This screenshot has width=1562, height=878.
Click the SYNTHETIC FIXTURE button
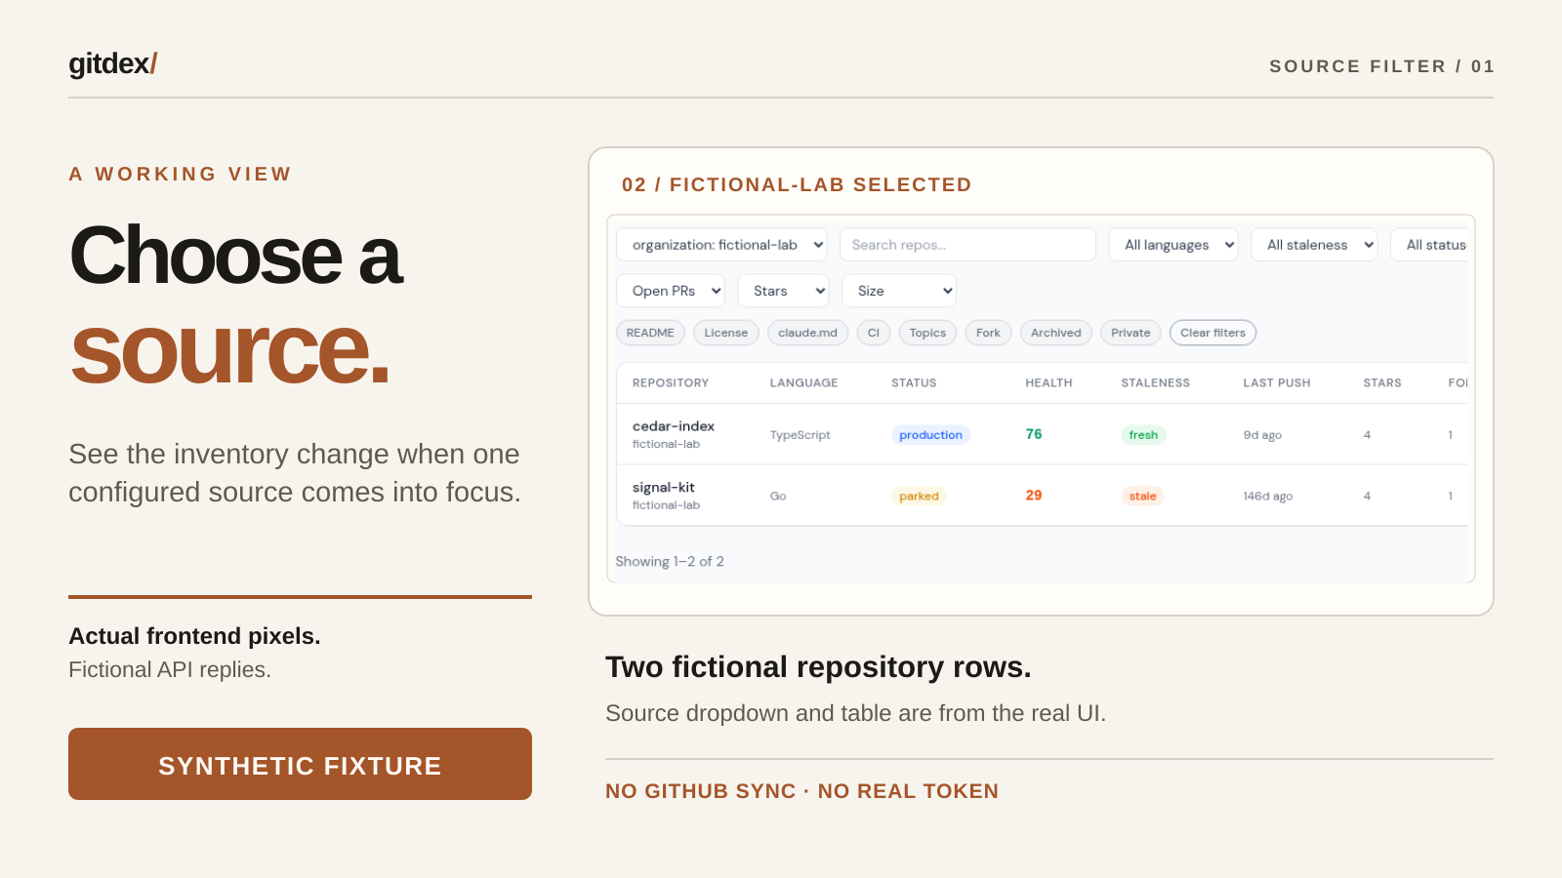pos(300,764)
